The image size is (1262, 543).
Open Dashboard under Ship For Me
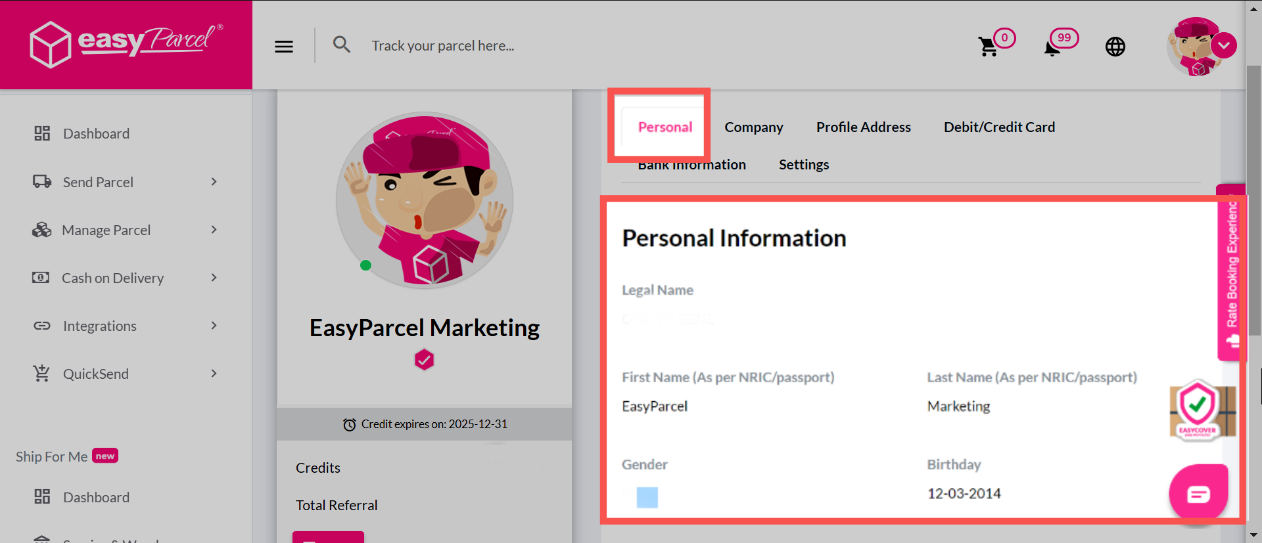96,497
